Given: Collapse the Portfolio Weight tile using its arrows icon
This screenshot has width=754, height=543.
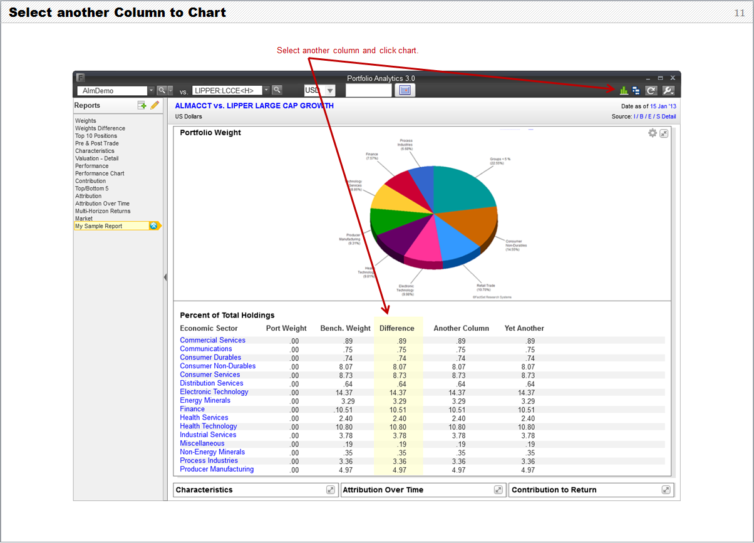Looking at the screenshot, I should [664, 133].
